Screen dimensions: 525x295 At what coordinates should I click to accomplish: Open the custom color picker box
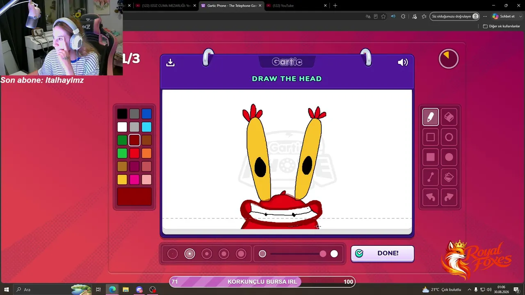135,197
